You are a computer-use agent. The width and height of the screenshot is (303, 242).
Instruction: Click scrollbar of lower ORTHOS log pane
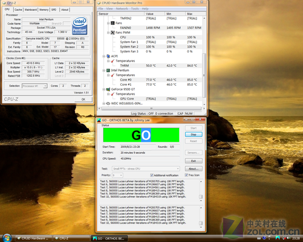[x=201, y=217]
